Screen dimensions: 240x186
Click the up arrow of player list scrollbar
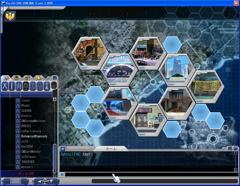click(x=55, y=100)
